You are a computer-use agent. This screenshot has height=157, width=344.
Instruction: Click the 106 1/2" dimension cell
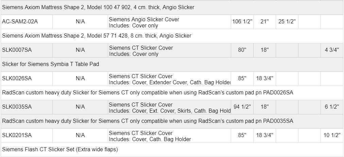point(242,22)
